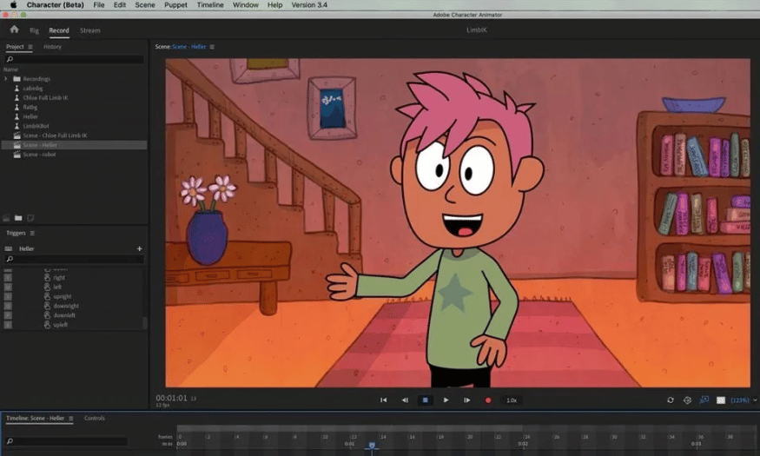
Task: Go to start of scene
Action: pyautogui.click(x=383, y=400)
